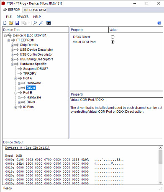Click the copy icon in the toolbar

(25, 23)
